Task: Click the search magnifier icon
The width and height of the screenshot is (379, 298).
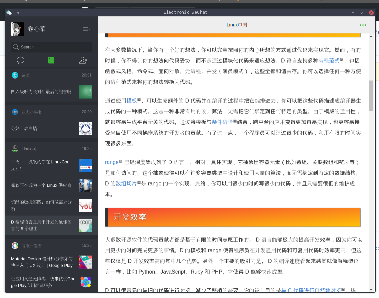Action: click(16, 47)
